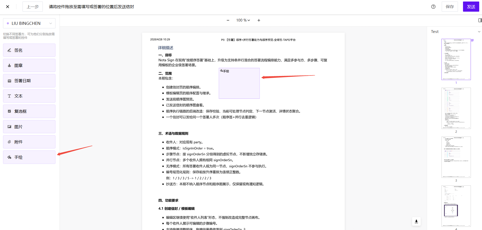Zoom in with the plus icon
Screen dimensions: 482x230
[x=259, y=20]
